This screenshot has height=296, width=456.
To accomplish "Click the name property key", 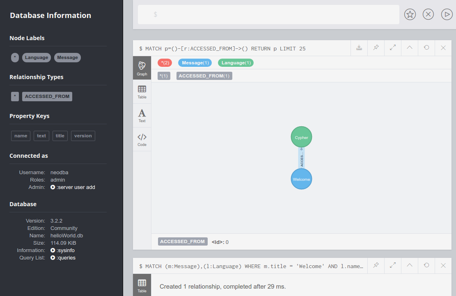I will tap(21, 136).
